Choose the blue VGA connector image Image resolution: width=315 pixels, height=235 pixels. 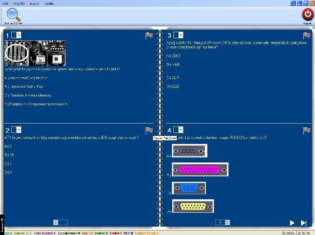[189, 188]
